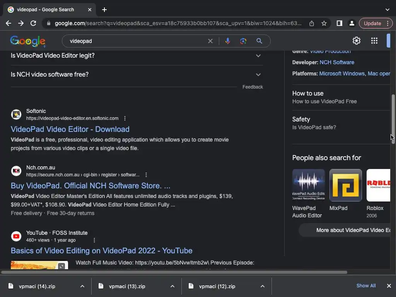Open tab search chevron in title bar
Viewport: 396px width, 297px height.
point(387,10)
